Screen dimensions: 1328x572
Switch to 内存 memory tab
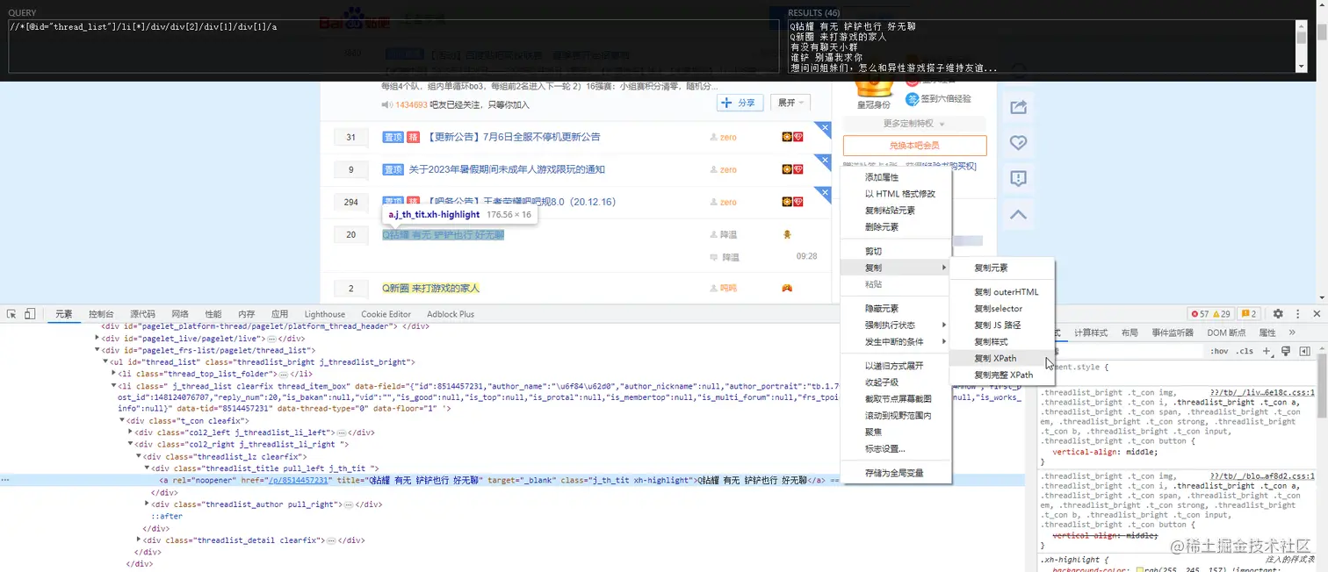247,314
